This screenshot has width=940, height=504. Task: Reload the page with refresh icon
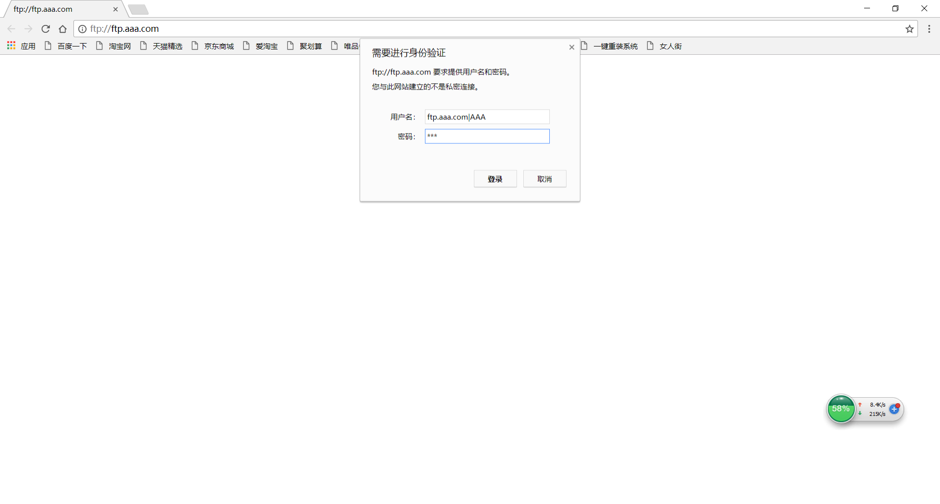coord(46,29)
